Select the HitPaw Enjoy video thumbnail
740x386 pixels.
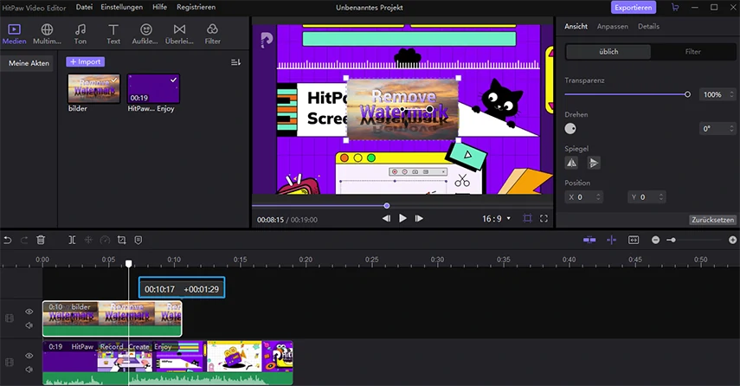153,88
